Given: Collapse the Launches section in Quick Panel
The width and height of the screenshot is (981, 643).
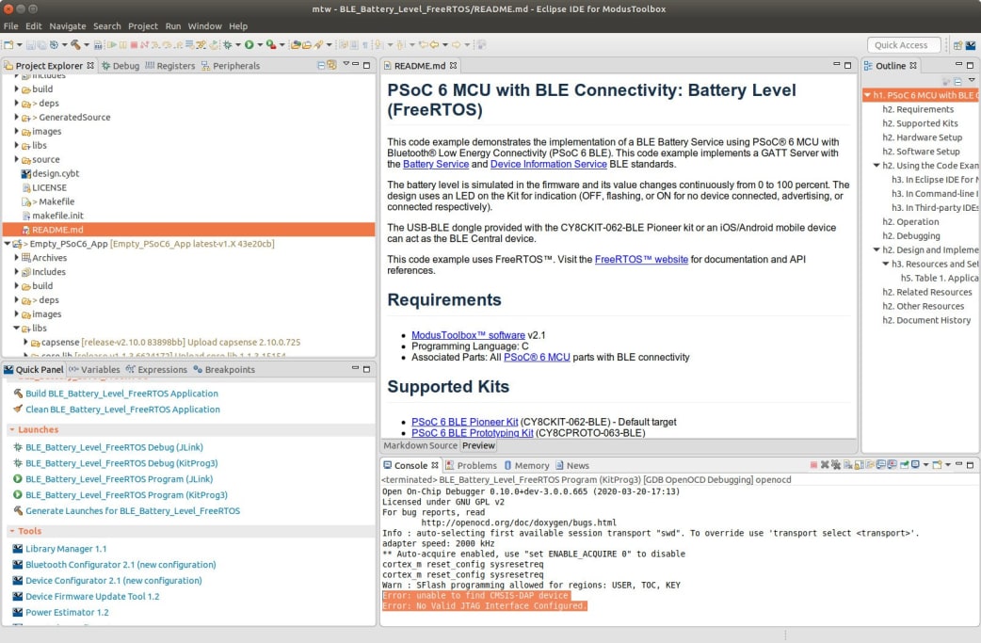Looking at the screenshot, I should coord(12,429).
